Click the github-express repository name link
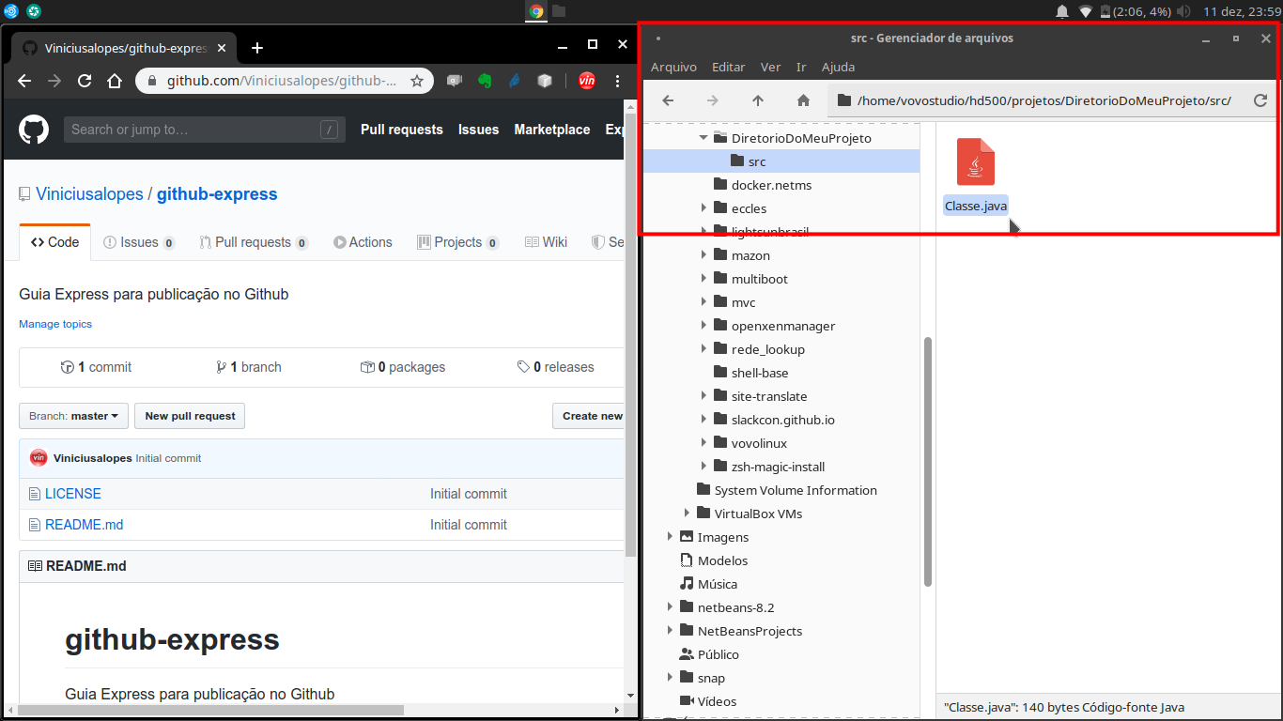This screenshot has width=1283, height=721. (x=217, y=194)
